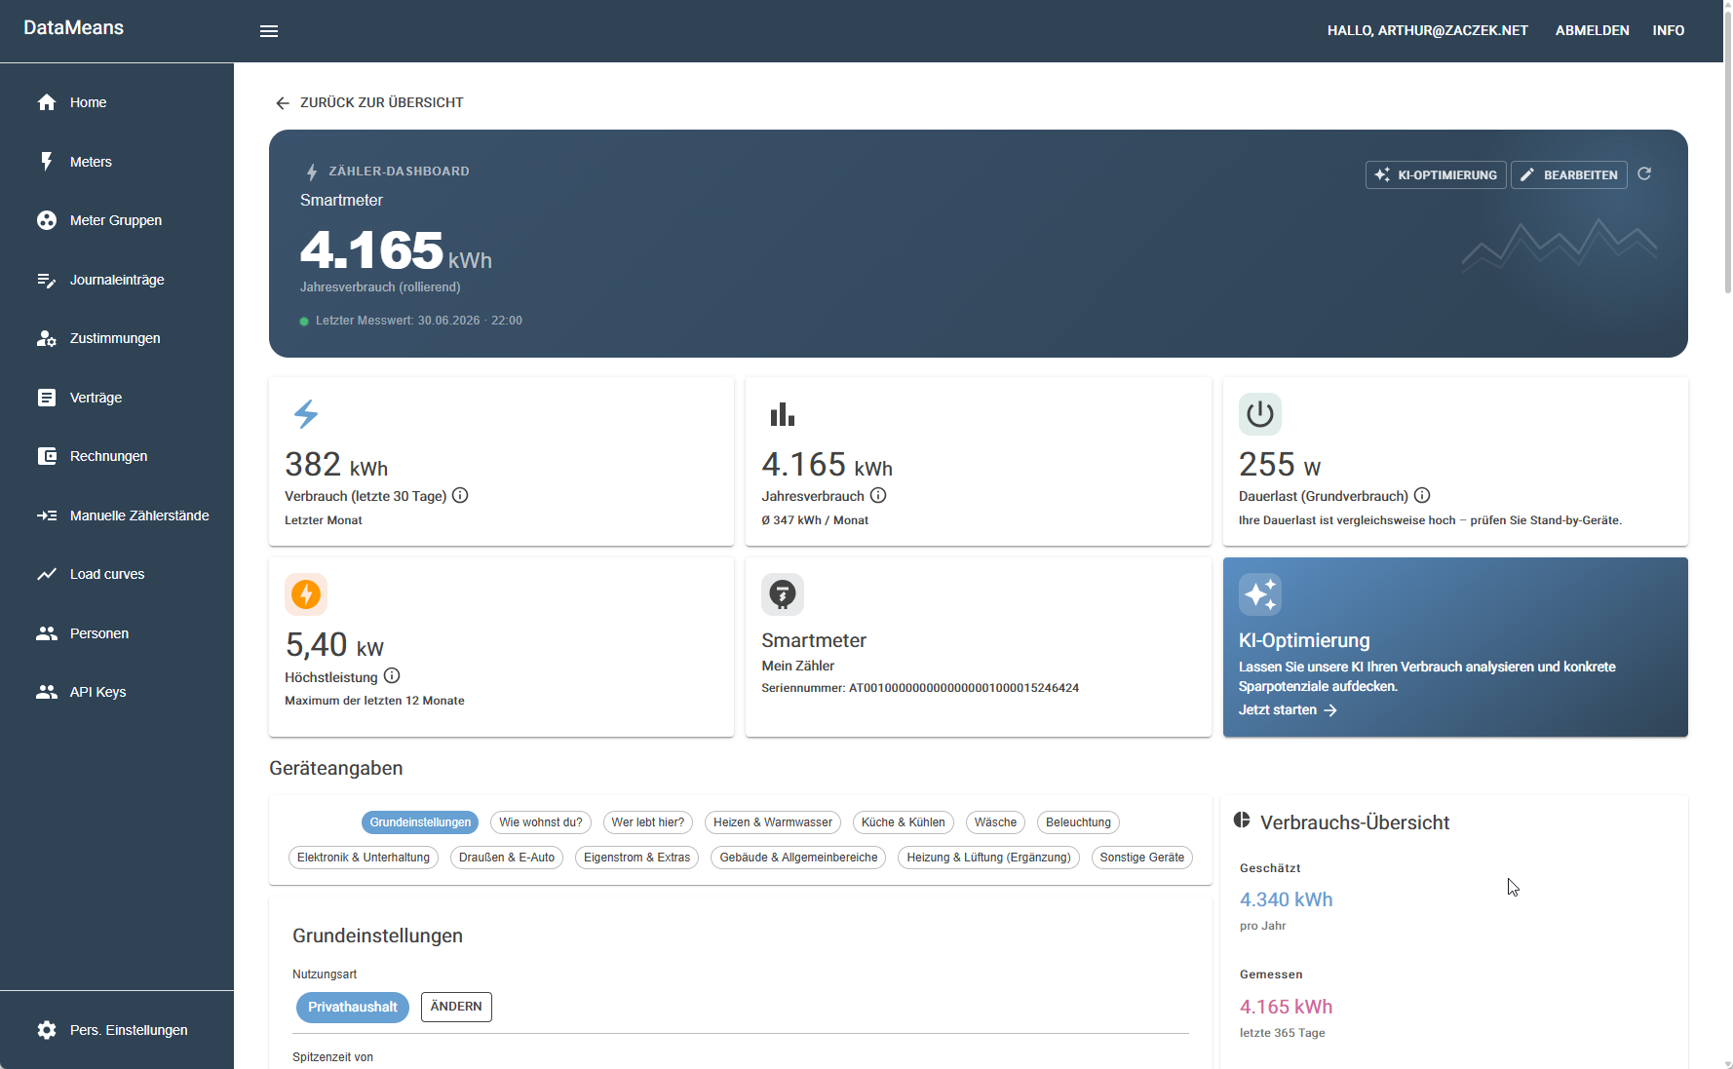Screen dimensions: 1733x1069
Task: Click the Load curves chart icon
Action: pos(47,574)
